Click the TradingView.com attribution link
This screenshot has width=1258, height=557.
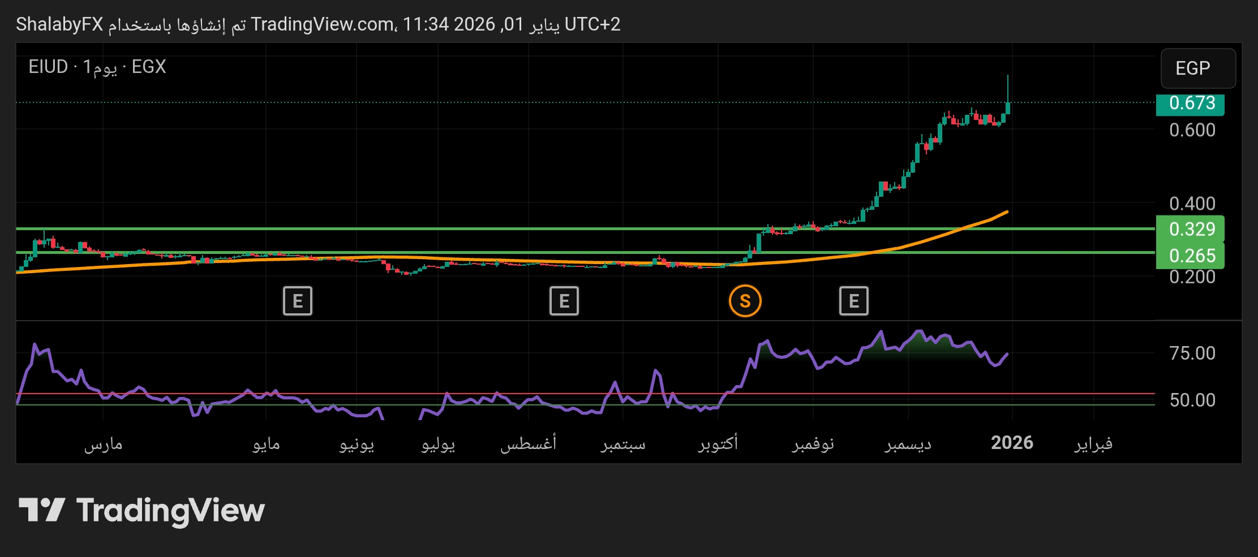[325, 24]
